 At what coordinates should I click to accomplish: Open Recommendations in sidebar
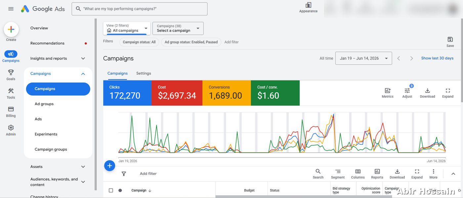pos(47,43)
